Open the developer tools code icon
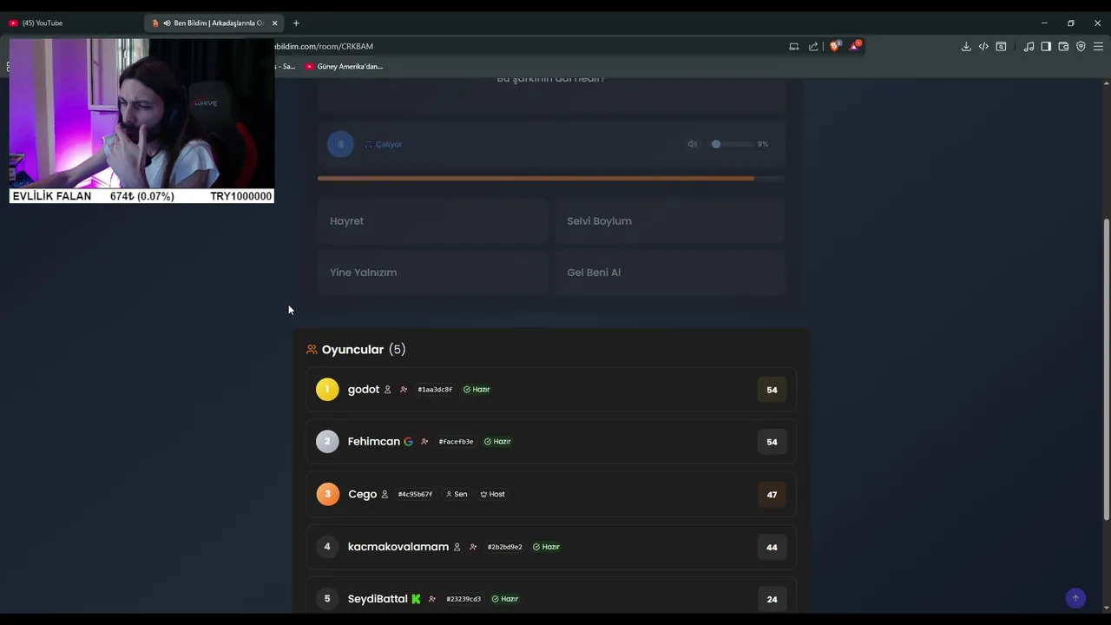The image size is (1111, 625). [x=983, y=47]
